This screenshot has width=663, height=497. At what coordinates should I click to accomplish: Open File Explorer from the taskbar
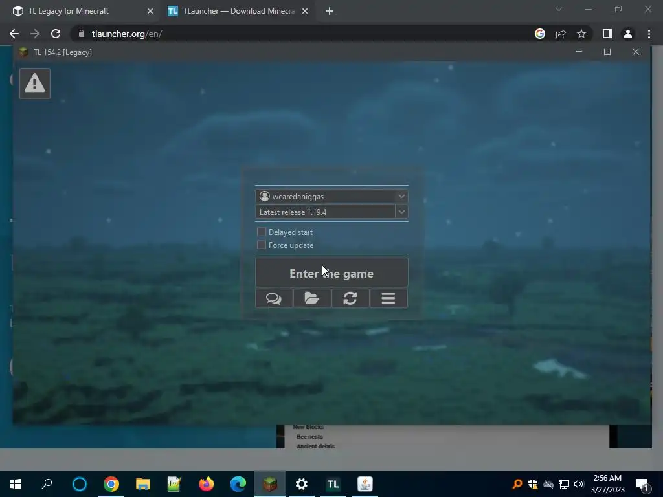click(143, 484)
